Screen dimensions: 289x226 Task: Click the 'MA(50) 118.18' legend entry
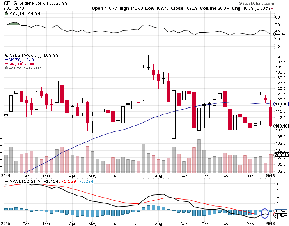tap(21, 60)
